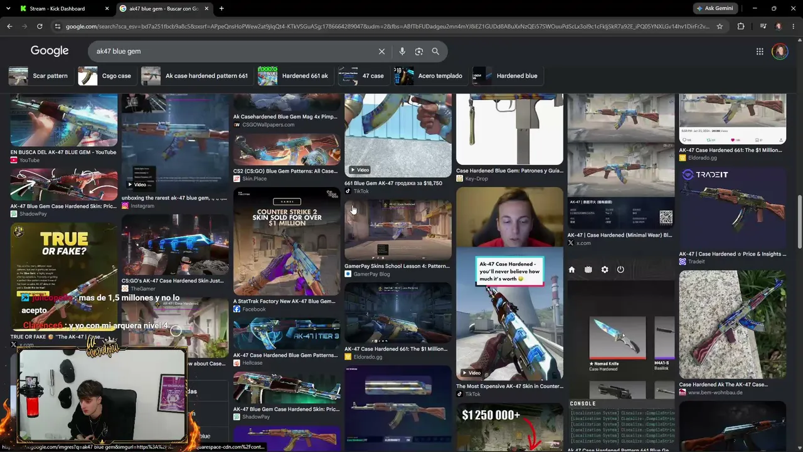This screenshot has width=803, height=452.
Task: Start a voice search with the microphone
Action: pyautogui.click(x=402, y=51)
